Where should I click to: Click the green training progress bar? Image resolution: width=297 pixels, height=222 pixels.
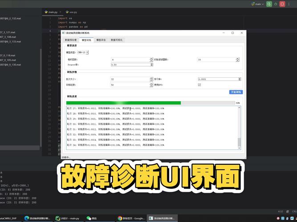click(x=151, y=103)
